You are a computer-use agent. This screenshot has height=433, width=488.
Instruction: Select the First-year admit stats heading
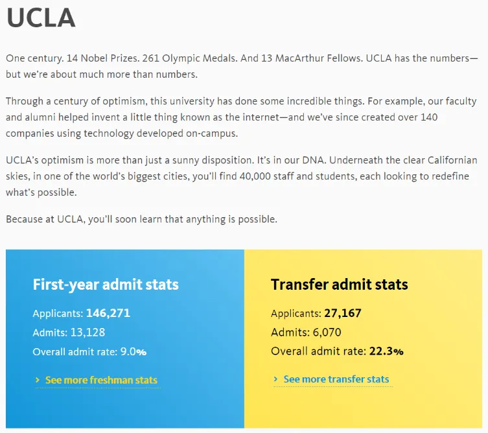(x=106, y=285)
